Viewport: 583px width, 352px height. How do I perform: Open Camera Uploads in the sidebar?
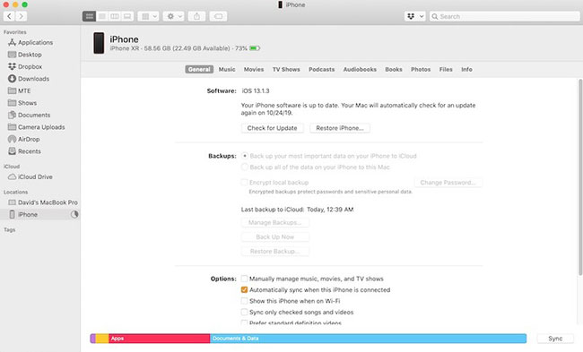pos(40,127)
